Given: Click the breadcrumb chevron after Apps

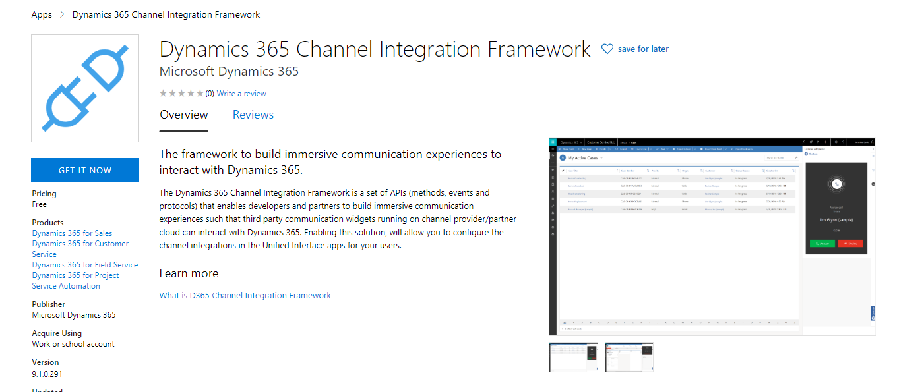Looking at the screenshot, I should (62, 14).
